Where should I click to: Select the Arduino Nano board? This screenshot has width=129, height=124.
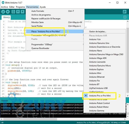[105, 51]
